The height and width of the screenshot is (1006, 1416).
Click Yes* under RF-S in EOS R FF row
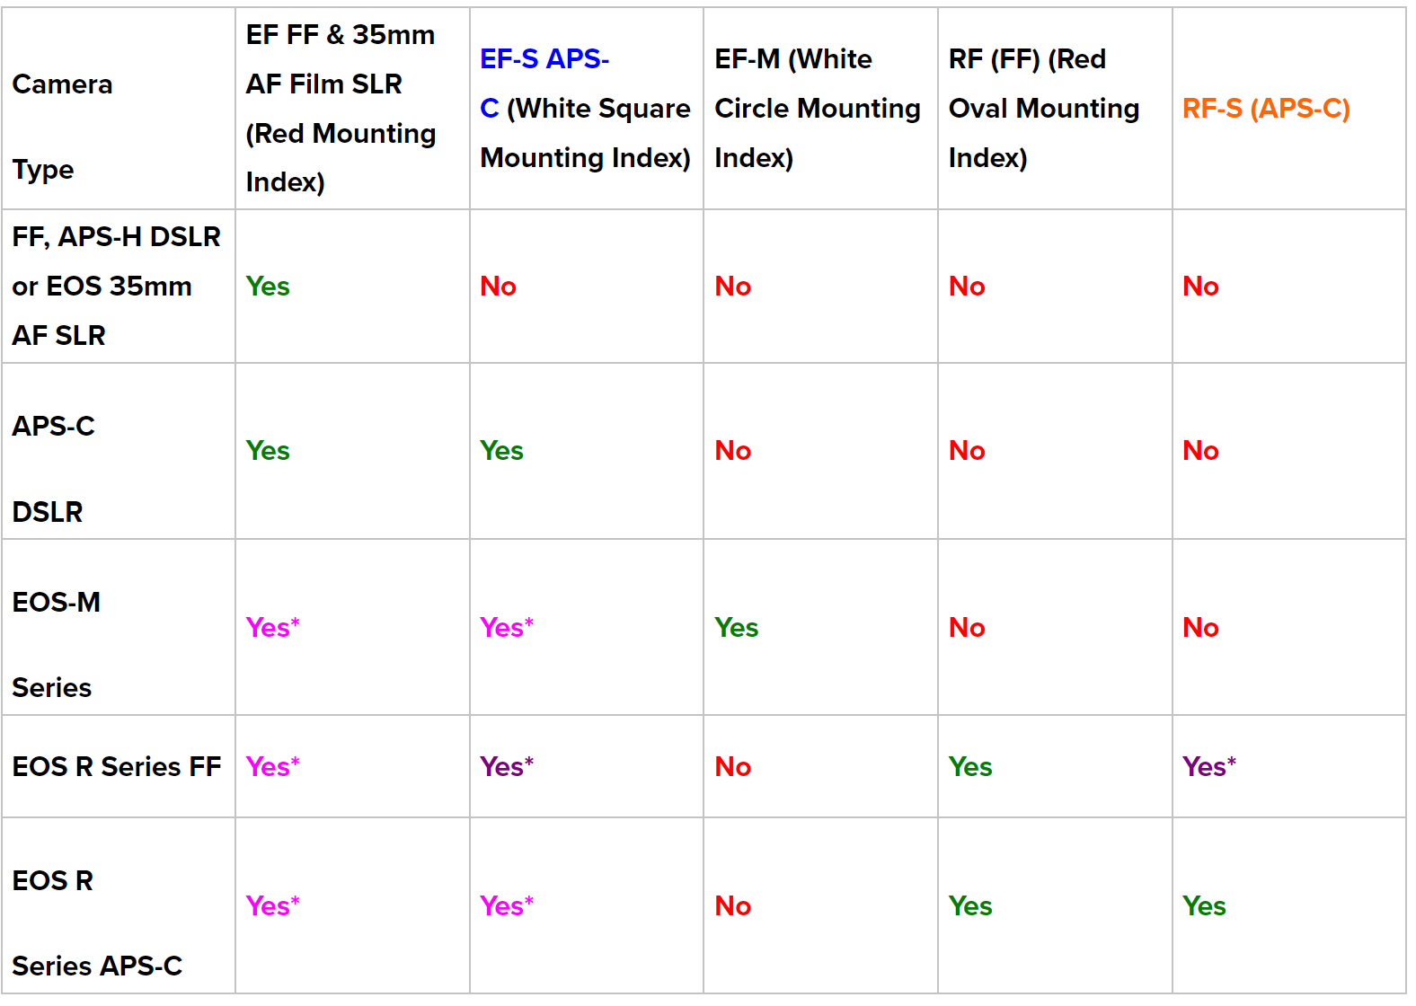pyautogui.click(x=1208, y=767)
